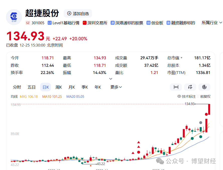Click the 超捷股份 ESP company logo
The height and width of the screenshot is (170, 223).
pos(14,17)
